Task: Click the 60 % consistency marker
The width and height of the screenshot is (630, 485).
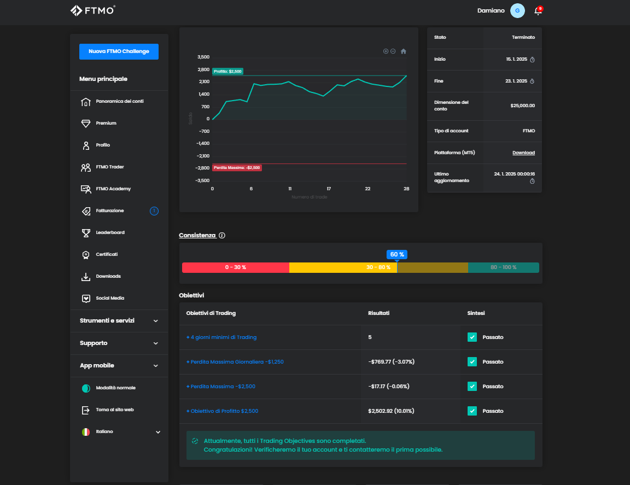Action: [x=397, y=255]
